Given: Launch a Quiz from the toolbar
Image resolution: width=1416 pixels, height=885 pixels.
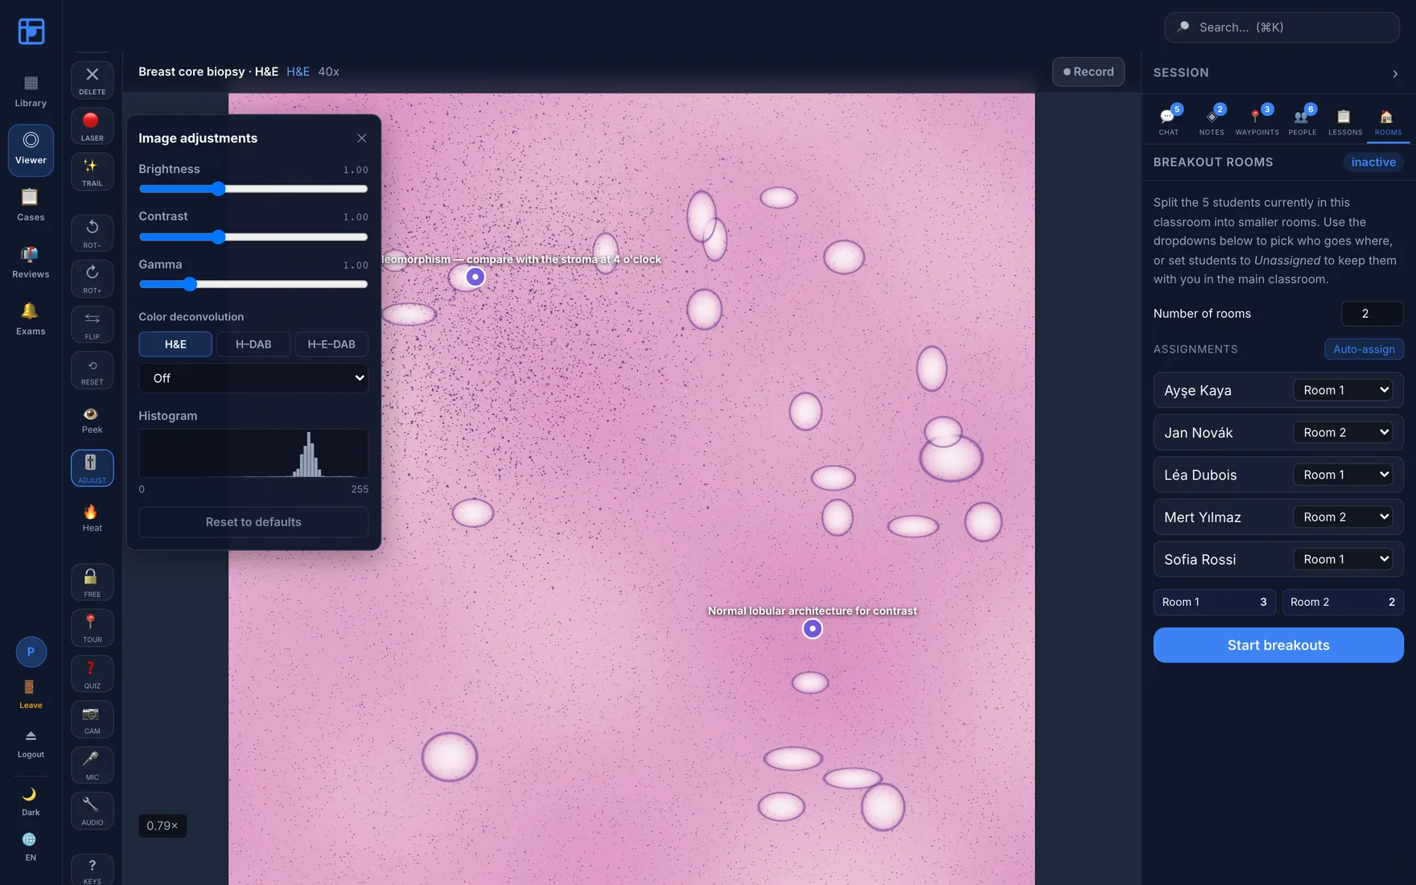Looking at the screenshot, I should 92,673.
